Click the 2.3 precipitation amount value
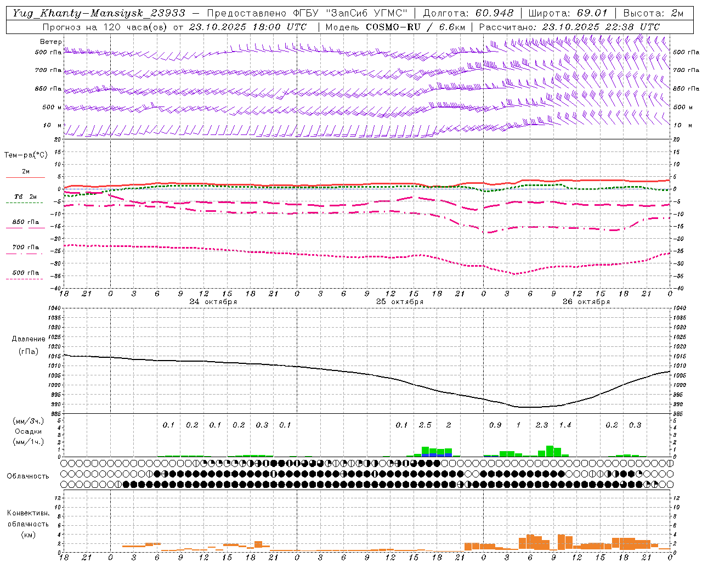This screenshot has height=562, width=702. coord(542,425)
